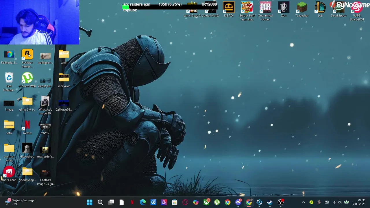The height and width of the screenshot is (208, 370).
Task: Select the discord-pp image file
Action: 27,151
